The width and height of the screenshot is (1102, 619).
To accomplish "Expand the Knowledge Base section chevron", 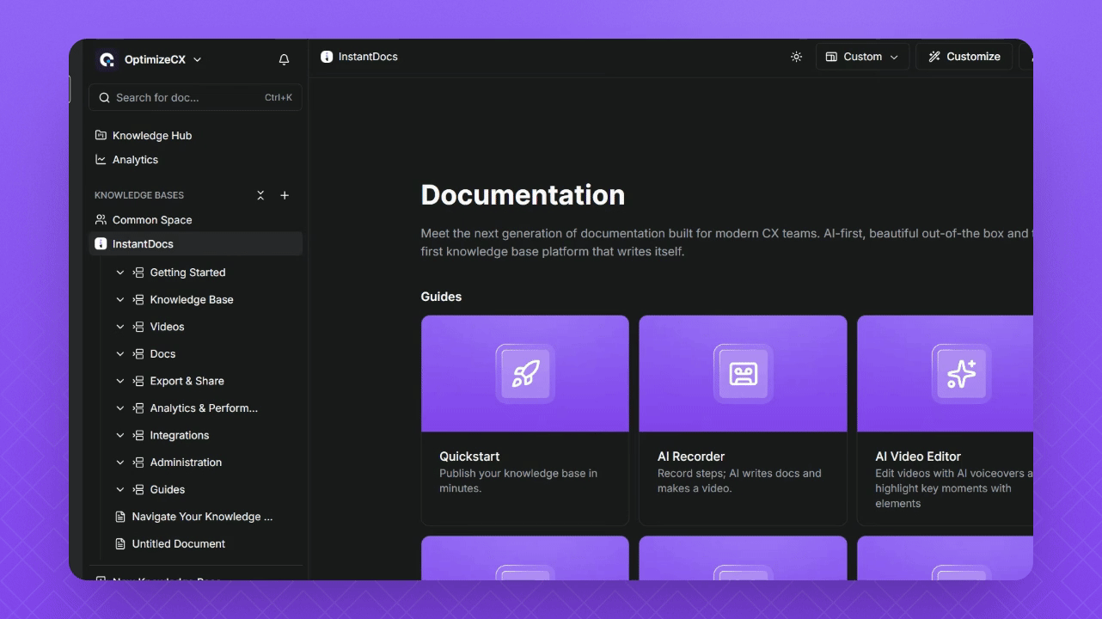I will (120, 300).
